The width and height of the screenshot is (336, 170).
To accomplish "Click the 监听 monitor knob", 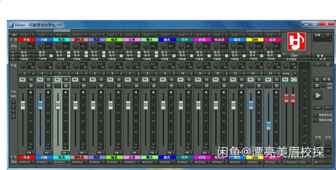I will [x=328, y=143].
